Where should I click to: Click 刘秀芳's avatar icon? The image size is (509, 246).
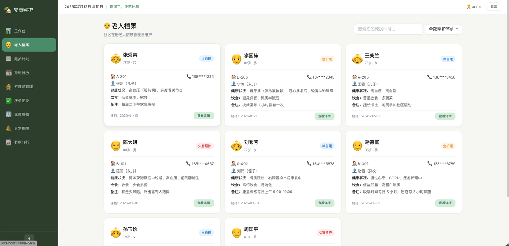[237, 146]
